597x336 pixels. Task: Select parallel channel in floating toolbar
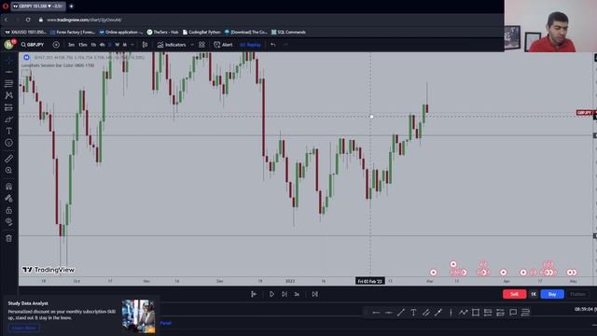(425, 313)
